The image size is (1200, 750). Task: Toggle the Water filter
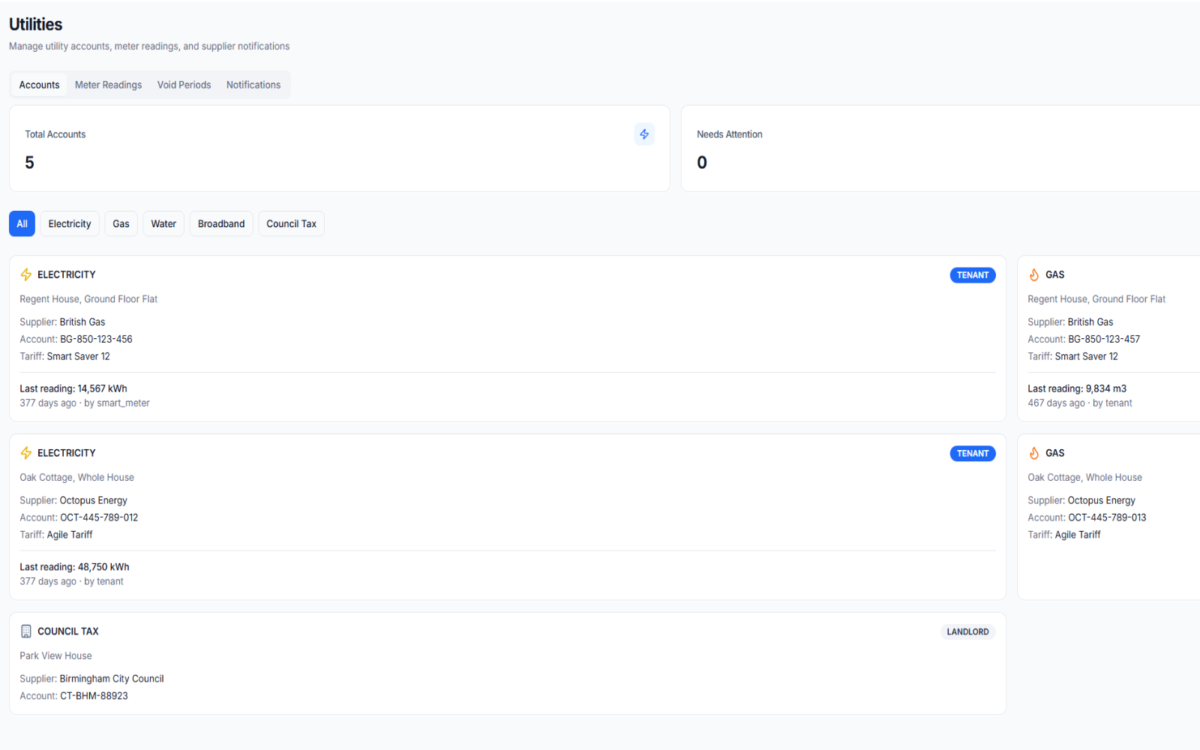[x=163, y=223]
